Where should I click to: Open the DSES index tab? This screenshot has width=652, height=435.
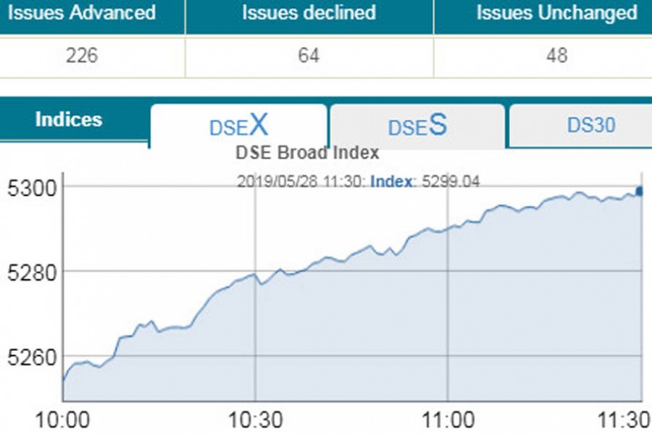pyautogui.click(x=417, y=126)
